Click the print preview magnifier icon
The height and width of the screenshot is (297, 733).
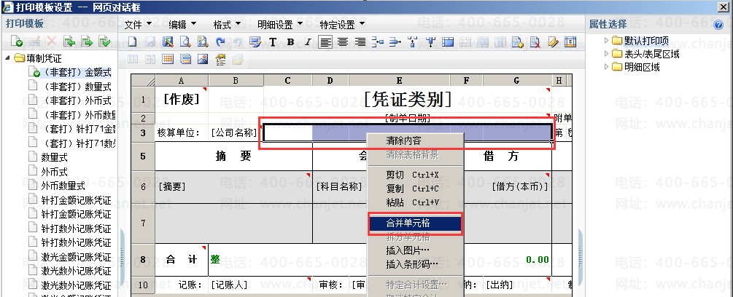(185, 42)
